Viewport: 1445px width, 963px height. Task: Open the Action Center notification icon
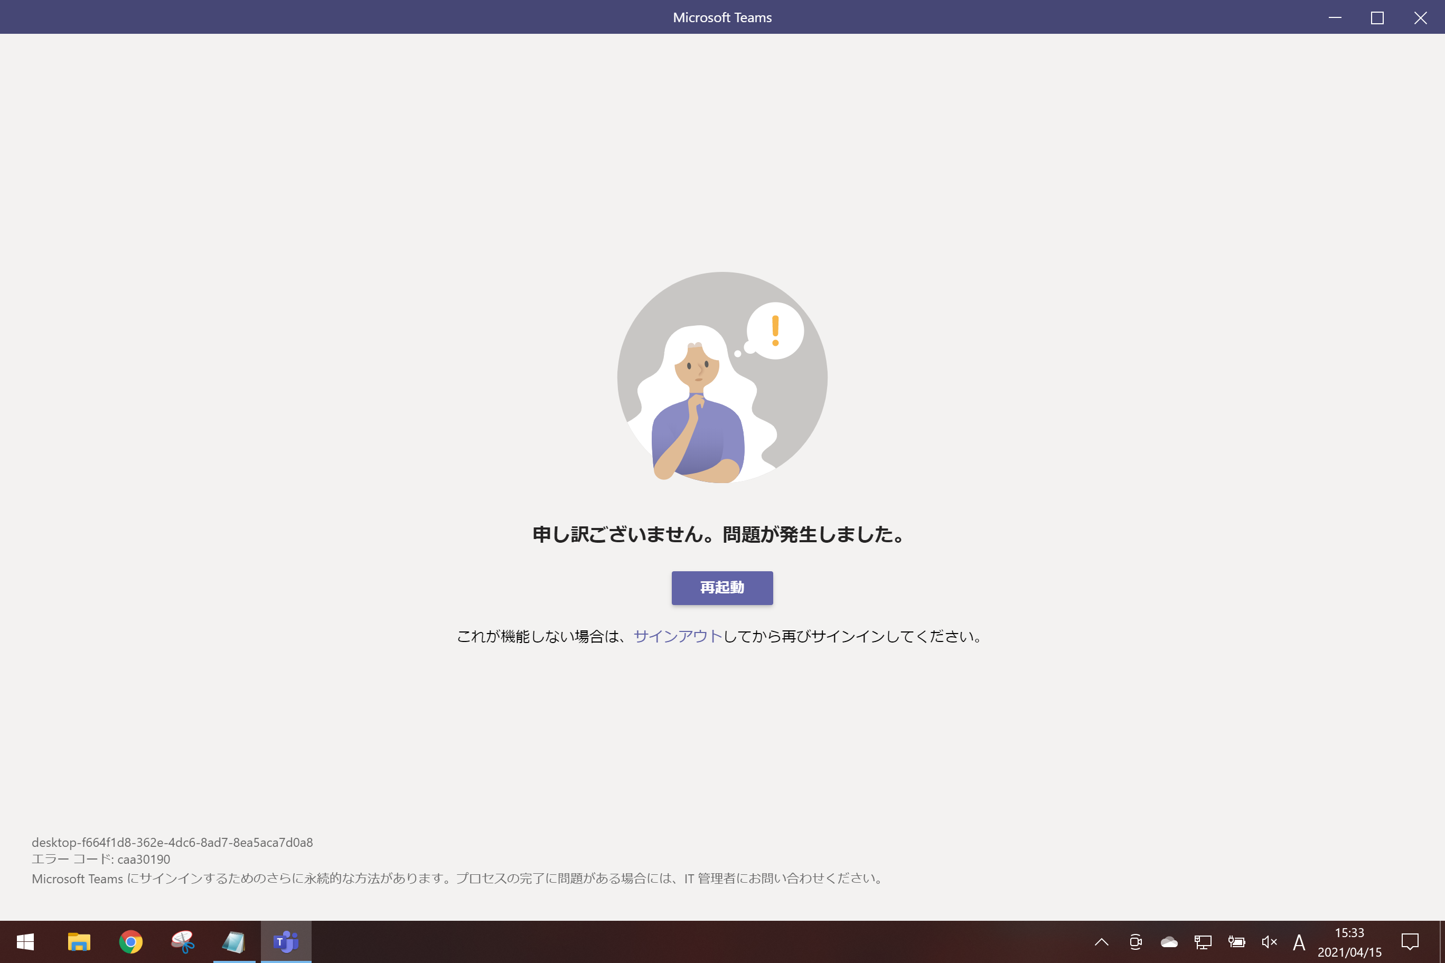1410,941
